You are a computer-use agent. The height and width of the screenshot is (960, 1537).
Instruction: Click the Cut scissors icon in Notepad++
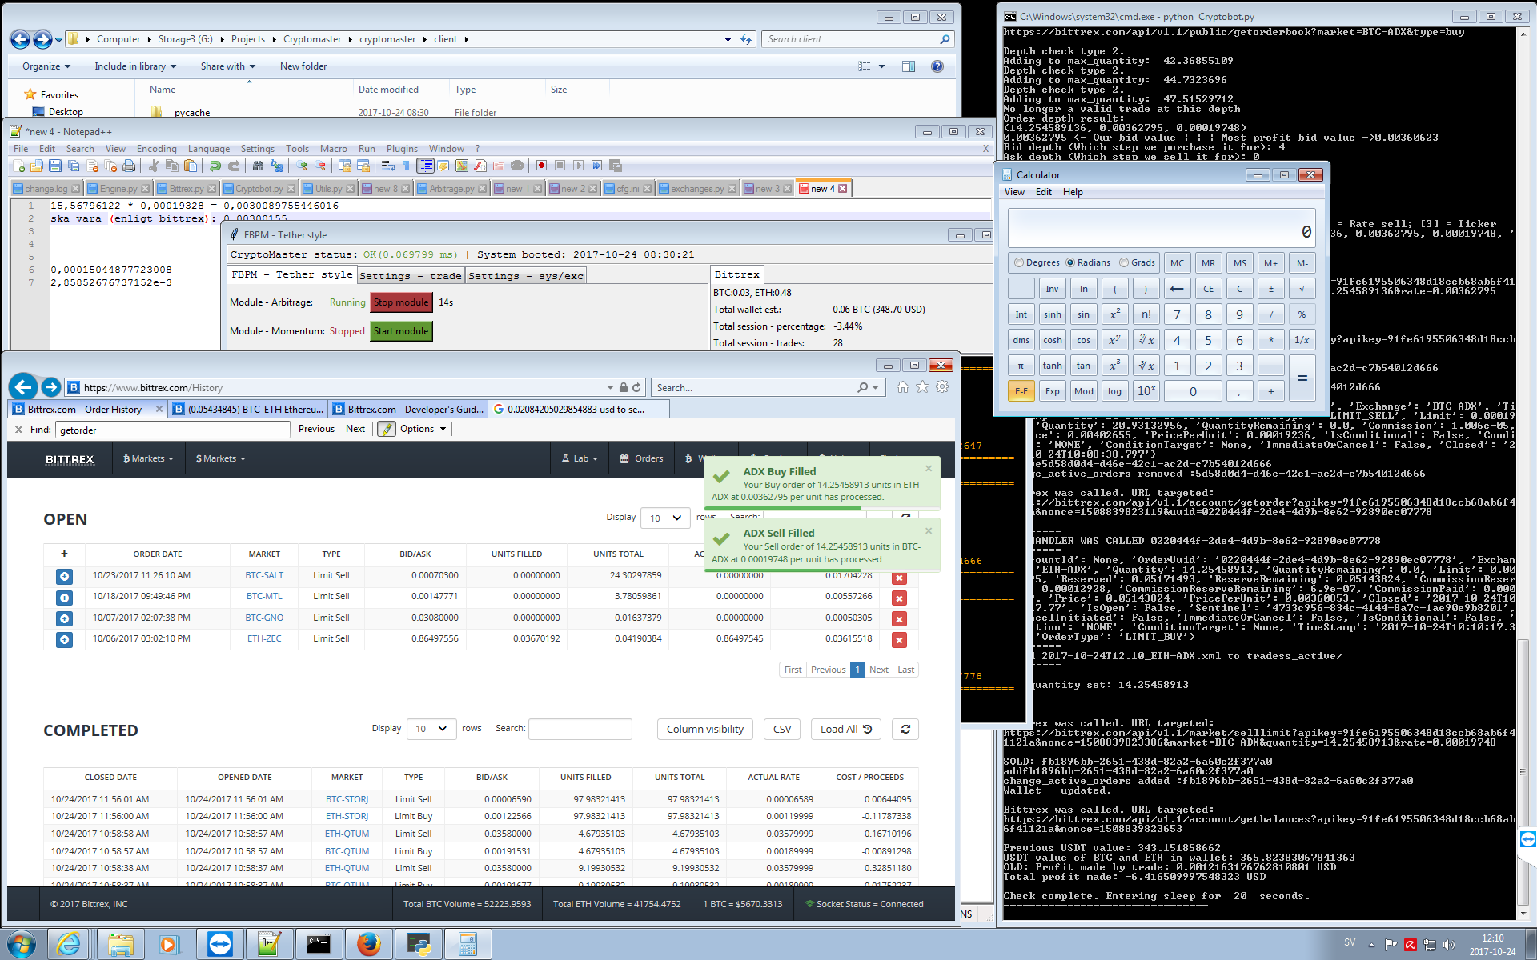154,166
